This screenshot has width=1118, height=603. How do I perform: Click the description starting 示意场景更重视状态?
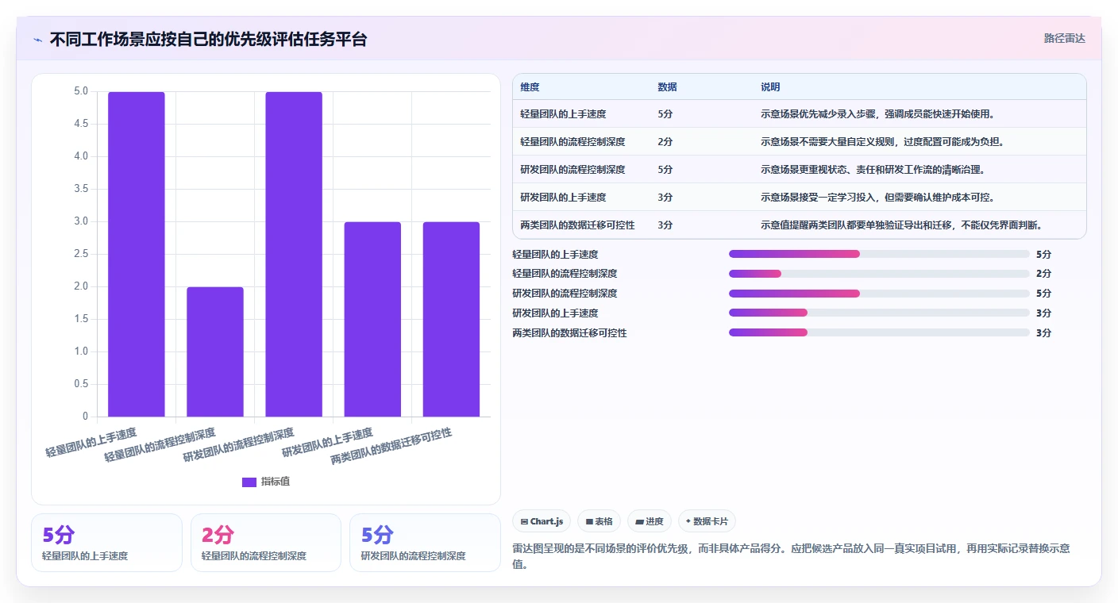874,170
